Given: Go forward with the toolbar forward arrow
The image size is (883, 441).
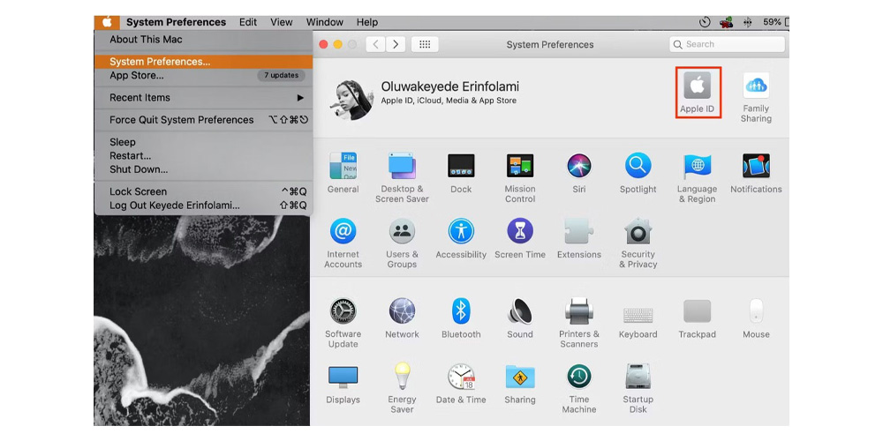Looking at the screenshot, I should (396, 44).
